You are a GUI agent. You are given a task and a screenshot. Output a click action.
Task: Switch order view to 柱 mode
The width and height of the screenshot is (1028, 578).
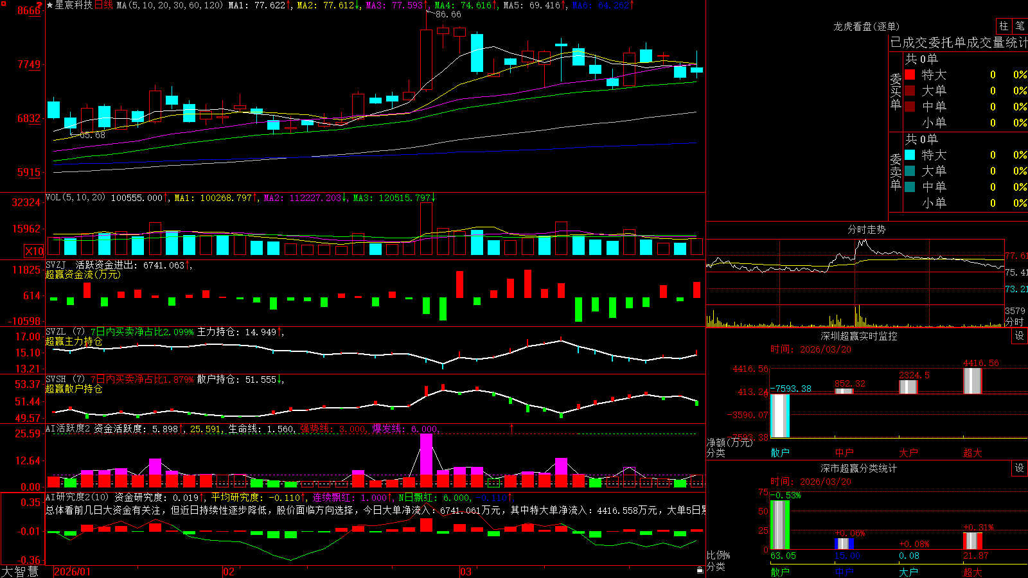[x=1004, y=26]
